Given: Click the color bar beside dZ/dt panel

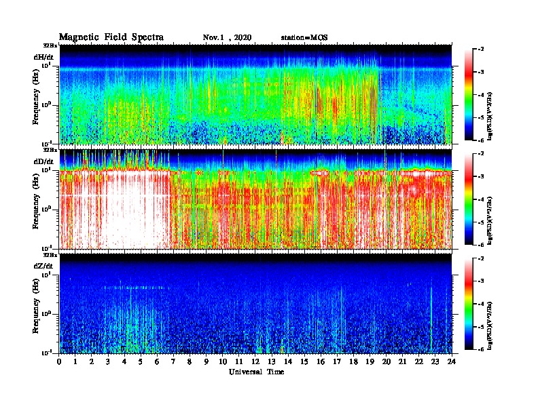Looking at the screenshot, I should coord(469,304).
